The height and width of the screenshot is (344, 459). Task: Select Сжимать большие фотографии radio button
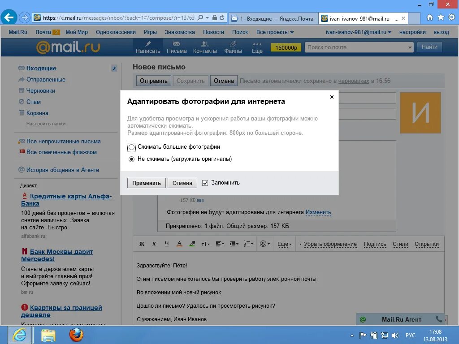[131, 147]
